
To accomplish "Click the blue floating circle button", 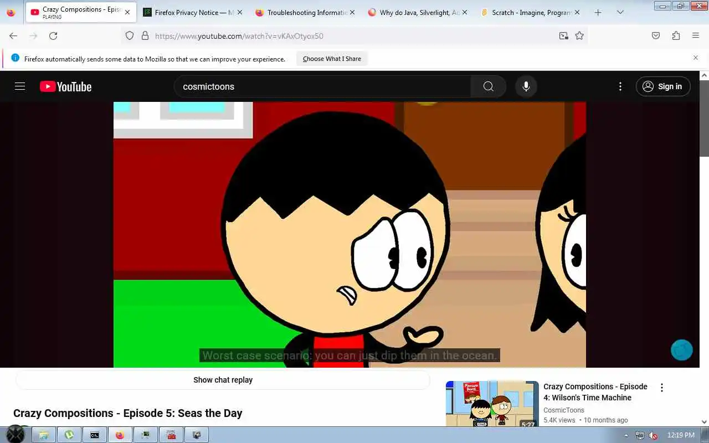I will click(x=681, y=350).
